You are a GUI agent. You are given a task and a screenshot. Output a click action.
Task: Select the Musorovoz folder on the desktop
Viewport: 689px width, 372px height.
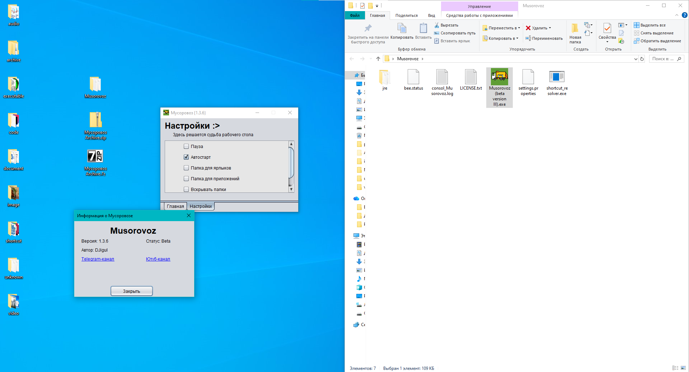tap(95, 87)
